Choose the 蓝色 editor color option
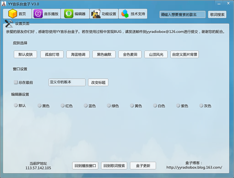This screenshot has height=178, width=234. pyautogui.click(x=86, y=106)
